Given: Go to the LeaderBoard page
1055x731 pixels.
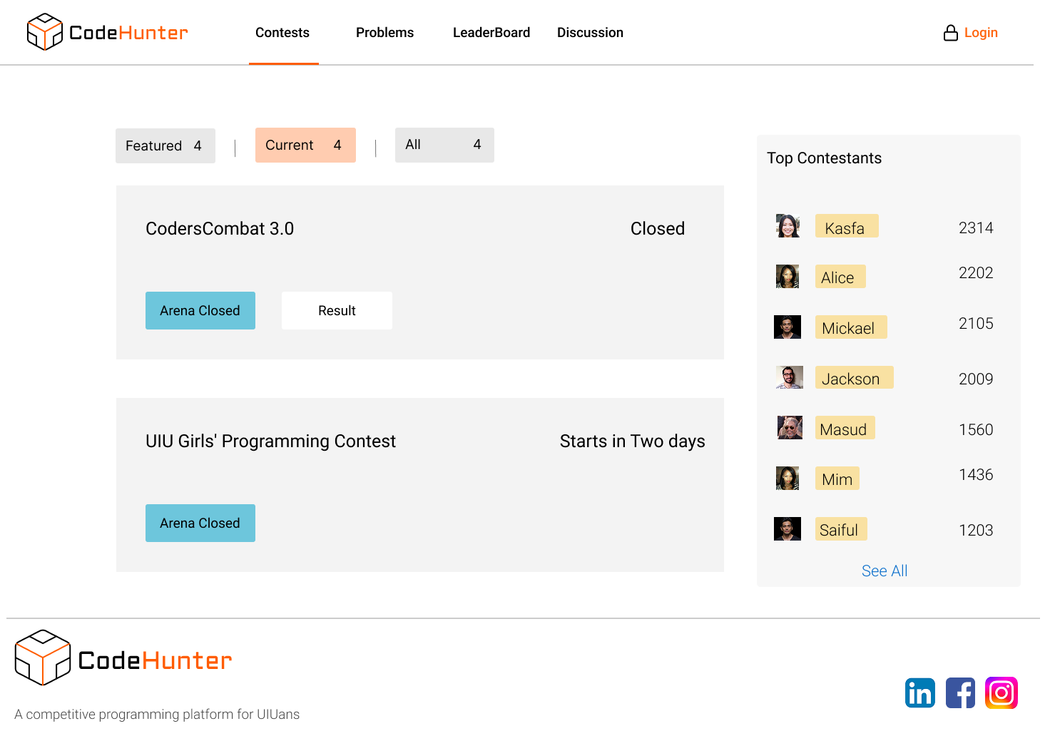Looking at the screenshot, I should point(491,33).
